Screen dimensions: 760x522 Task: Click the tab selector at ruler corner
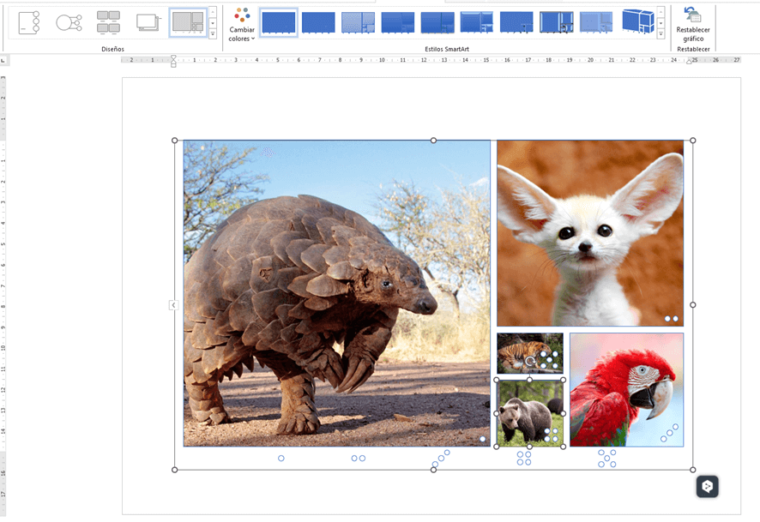point(4,61)
